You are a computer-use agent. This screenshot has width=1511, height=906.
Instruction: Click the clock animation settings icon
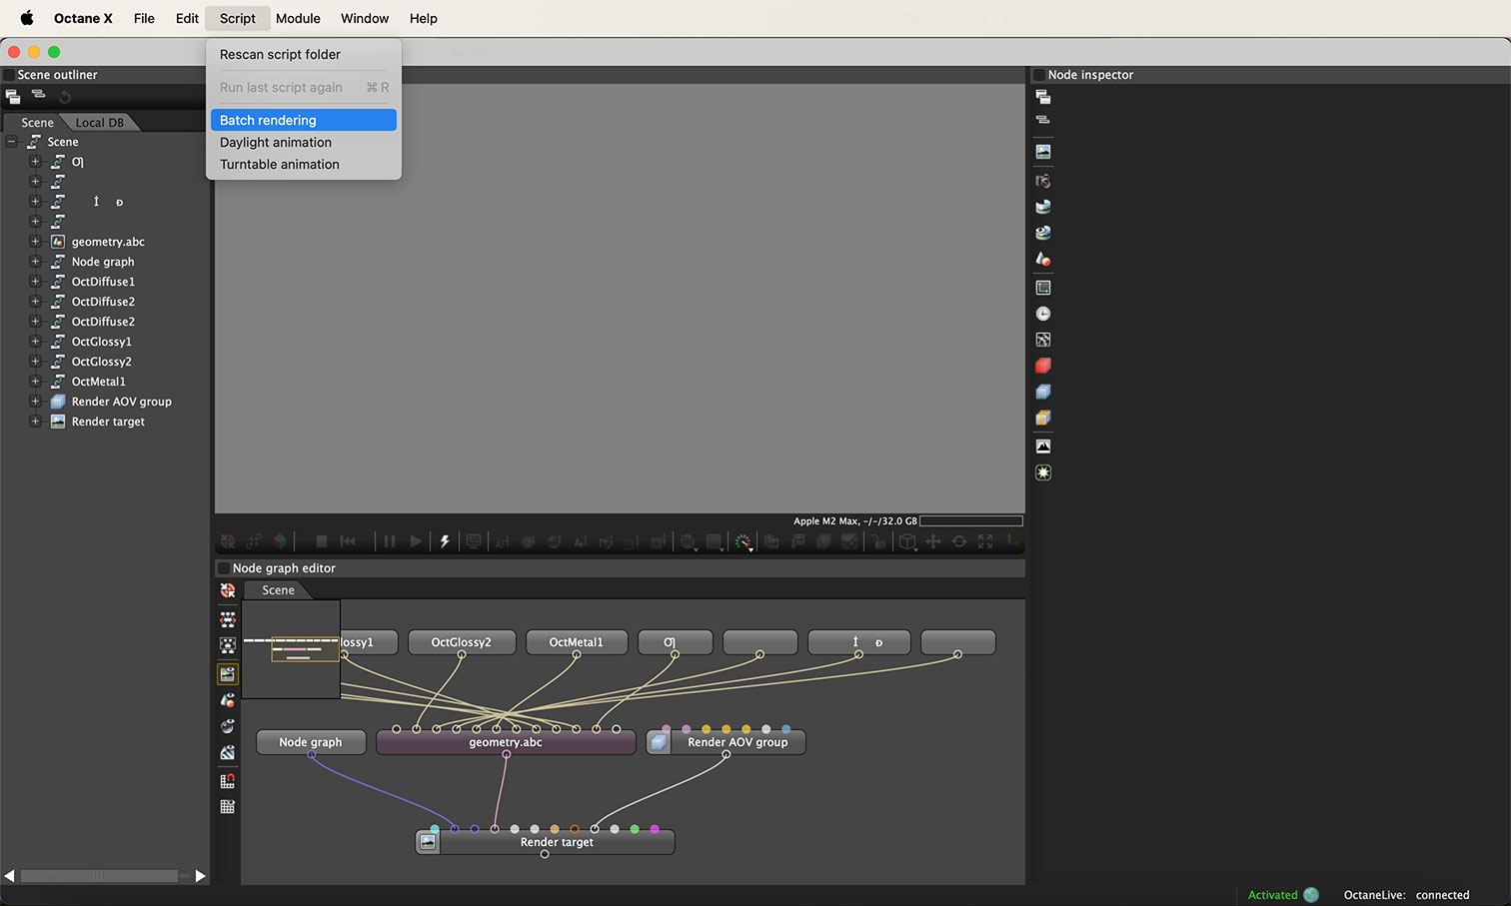coord(1043,314)
